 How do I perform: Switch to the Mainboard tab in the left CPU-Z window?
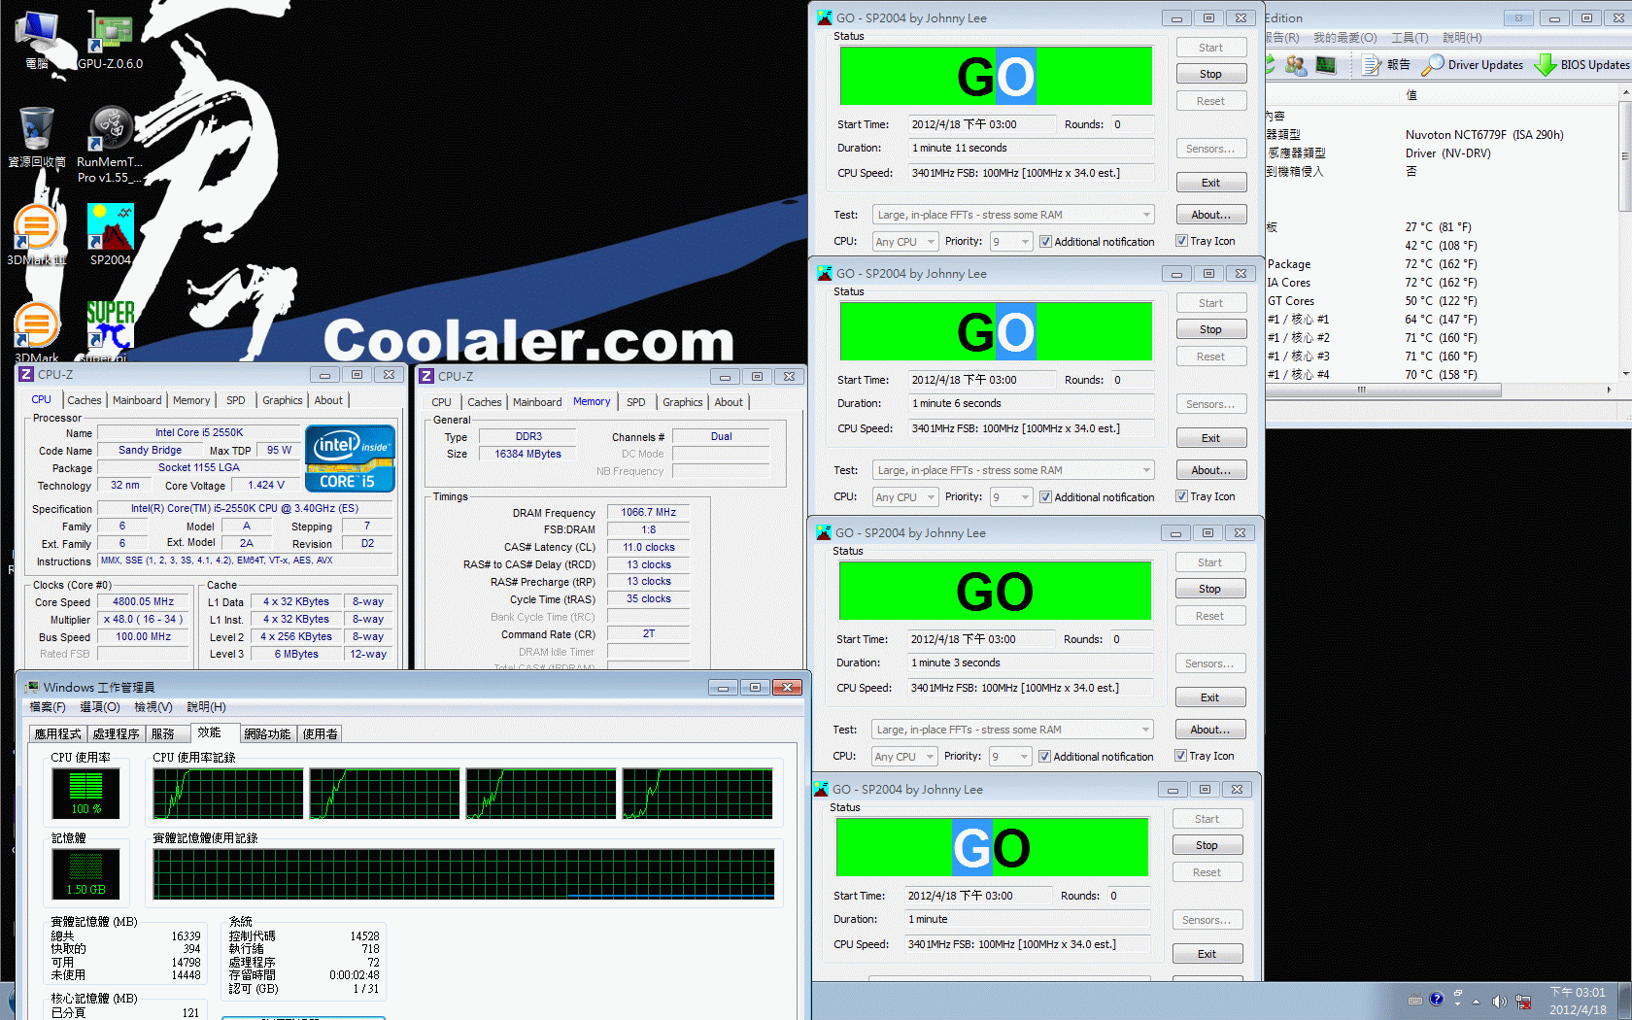(x=137, y=400)
